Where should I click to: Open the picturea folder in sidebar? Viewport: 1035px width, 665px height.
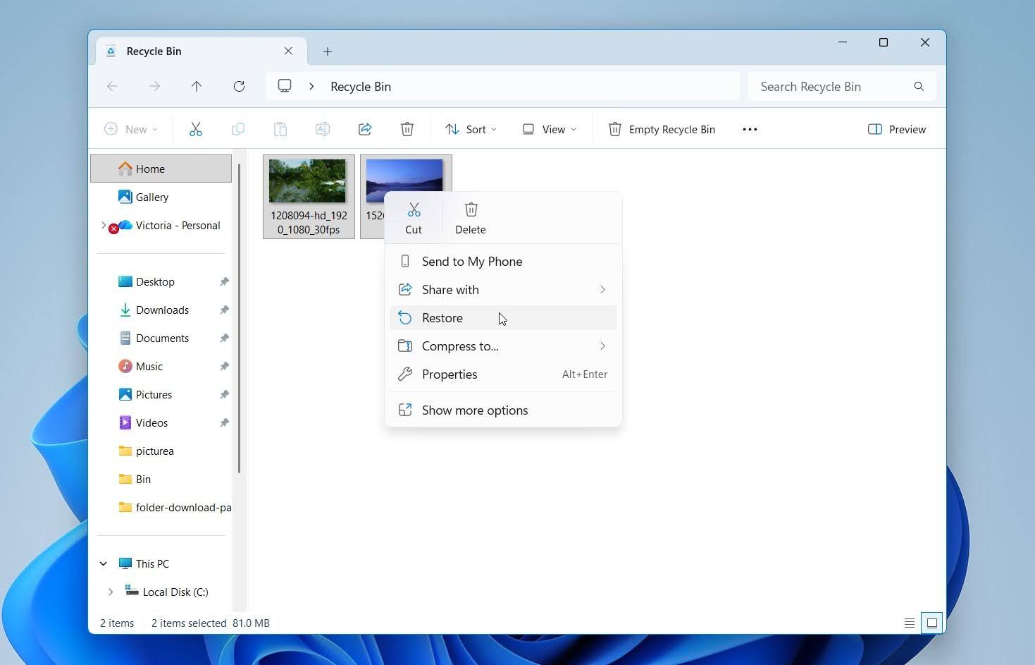tap(161, 451)
